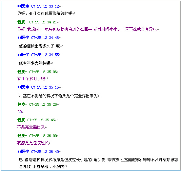Select the doctor's question ending '完全露出来呢'
The image size is (181, 171).
pos(58,96)
